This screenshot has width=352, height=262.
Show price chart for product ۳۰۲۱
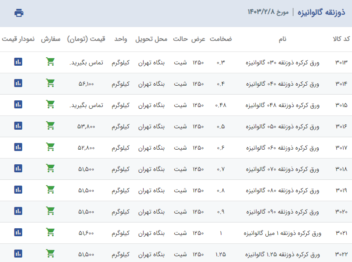(x=18, y=232)
